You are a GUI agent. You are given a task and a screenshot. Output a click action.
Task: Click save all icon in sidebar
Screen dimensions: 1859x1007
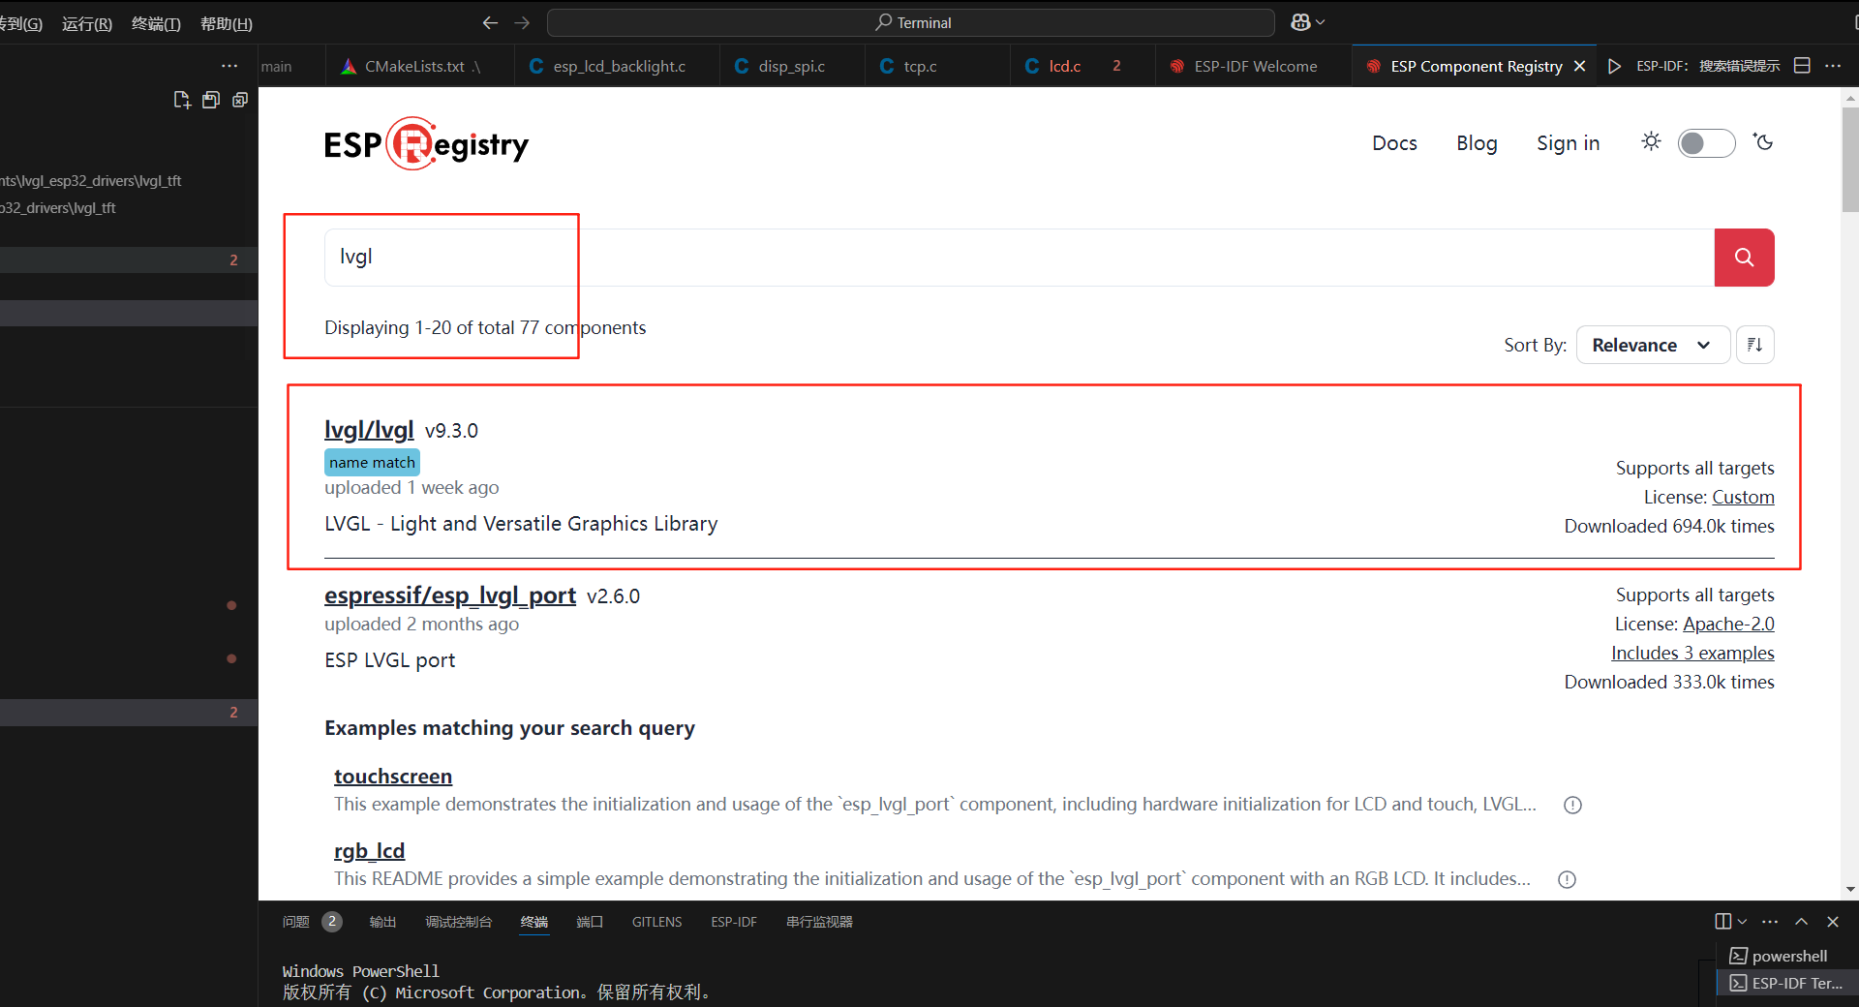(211, 100)
